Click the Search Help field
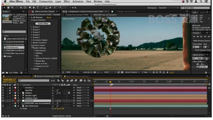Screen dimensions: 213x120 click(195, 8)
